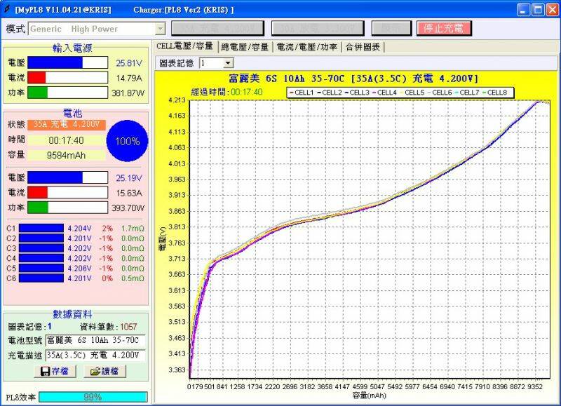Click the CELL3 legend entry

coord(356,93)
